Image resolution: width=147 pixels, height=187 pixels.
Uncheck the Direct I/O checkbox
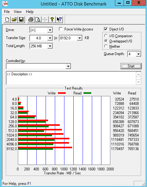[x=106, y=29]
